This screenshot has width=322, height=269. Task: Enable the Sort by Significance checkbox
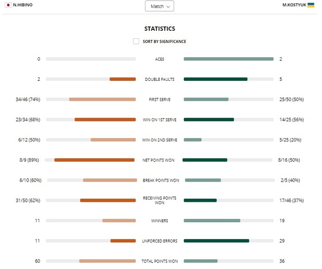(136, 42)
